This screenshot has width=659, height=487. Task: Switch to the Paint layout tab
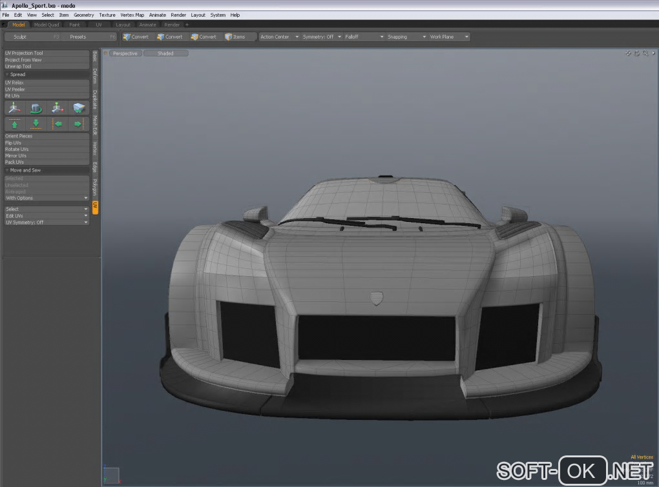(75, 25)
